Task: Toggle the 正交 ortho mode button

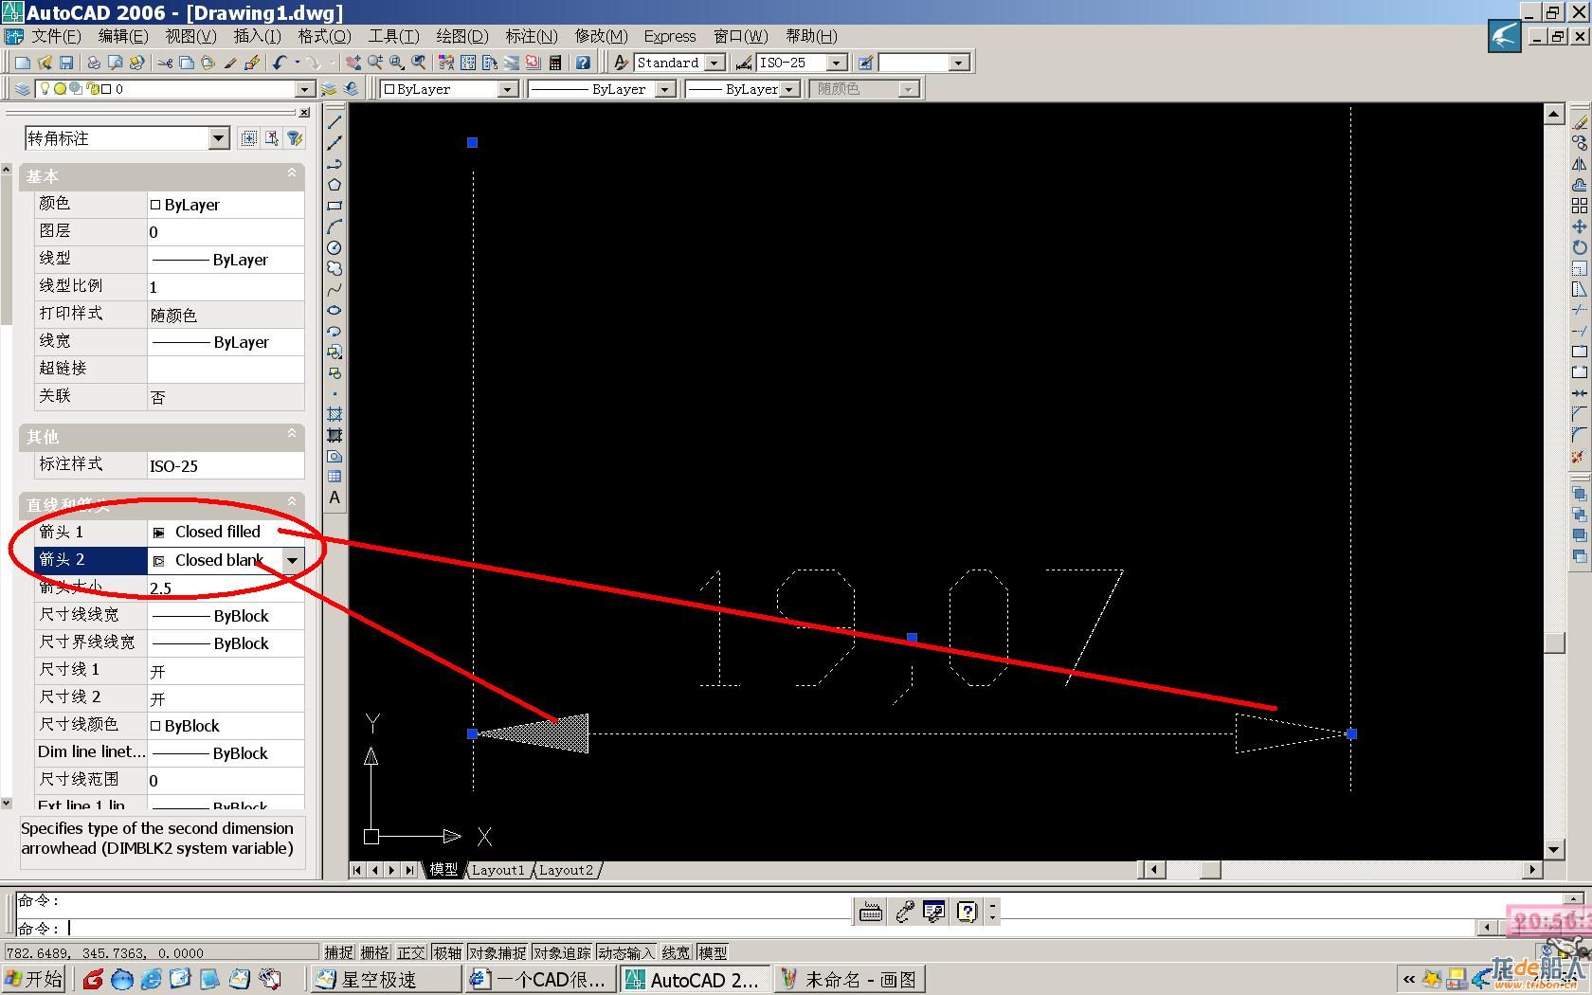Action: [411, 953]
